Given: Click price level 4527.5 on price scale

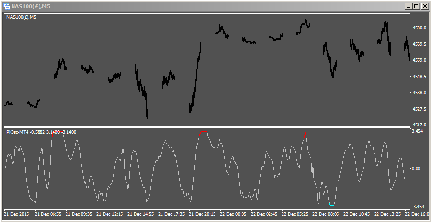Looking at the screenshot, I should tap(418, 109).
